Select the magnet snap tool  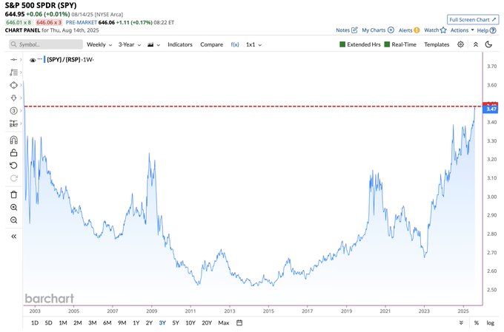[13, 140]
